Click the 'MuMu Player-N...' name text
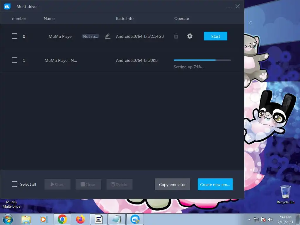Image resolution: width=300 pixels, height=225 pixels. [61, 60]
